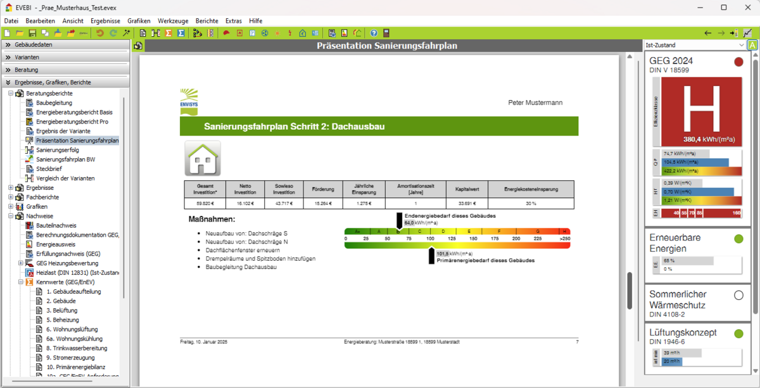Open the Ansicht menu

[x=73, y=21]
